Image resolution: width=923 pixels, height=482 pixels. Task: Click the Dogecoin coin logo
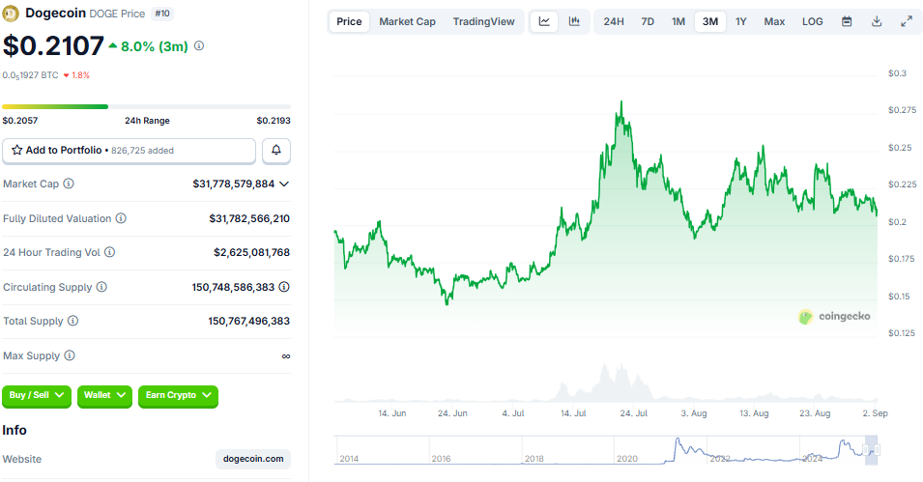point(11,13)
